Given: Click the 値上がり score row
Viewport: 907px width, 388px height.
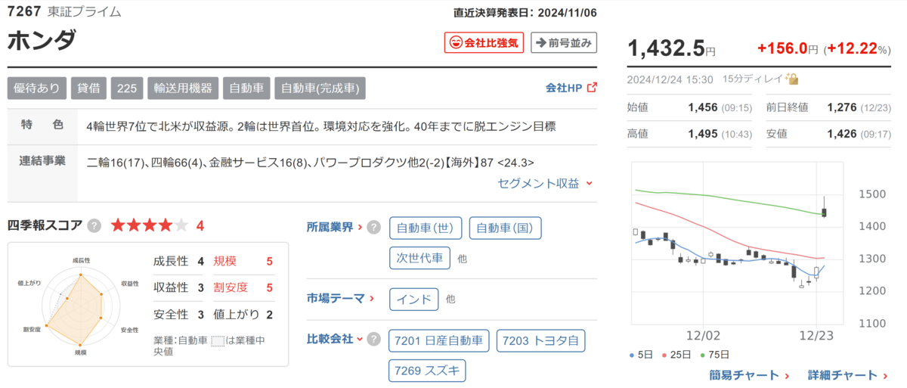Looking at the screenshot, I should click(243, 315).
